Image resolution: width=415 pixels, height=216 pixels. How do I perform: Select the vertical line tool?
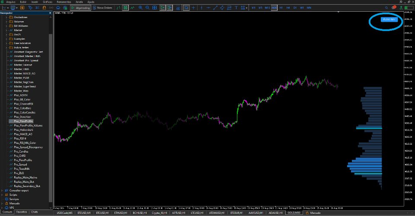point(202,8)
